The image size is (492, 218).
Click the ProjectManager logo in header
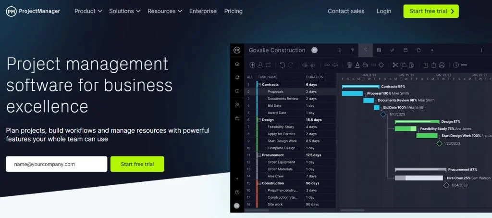33,11
